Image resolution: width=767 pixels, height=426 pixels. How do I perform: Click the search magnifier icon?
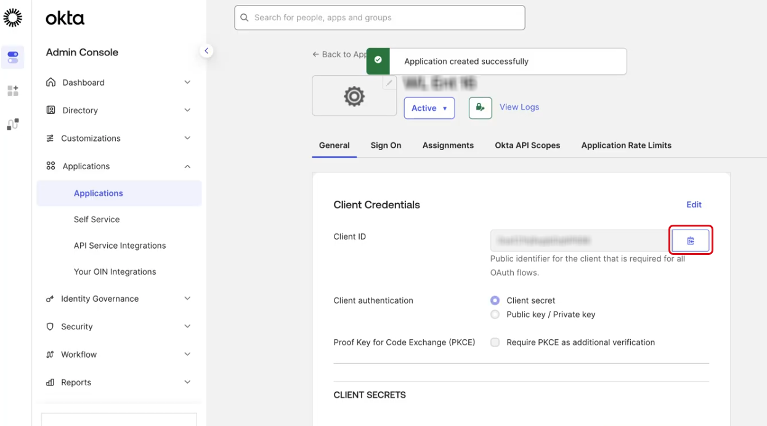point(245,18)
